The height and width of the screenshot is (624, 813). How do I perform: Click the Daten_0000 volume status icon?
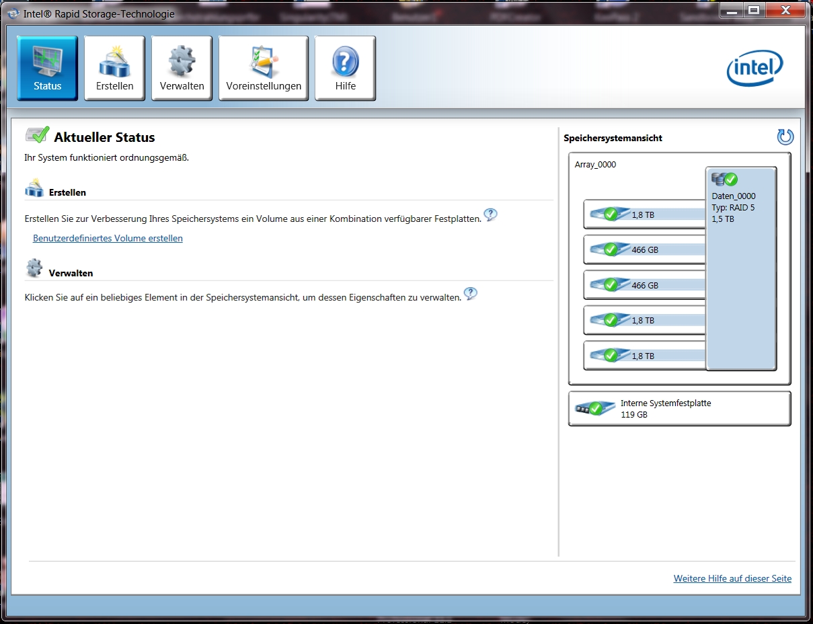tap(724, 180)
